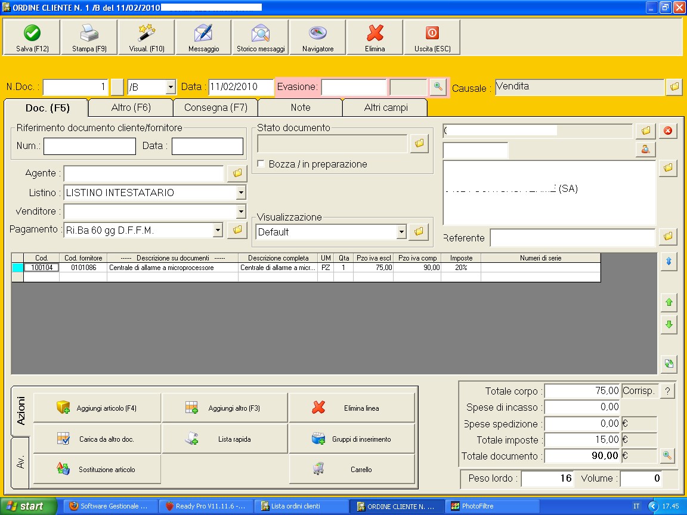
Task: Open the Stato documento folder icon
Action: (x=419, y=143)
